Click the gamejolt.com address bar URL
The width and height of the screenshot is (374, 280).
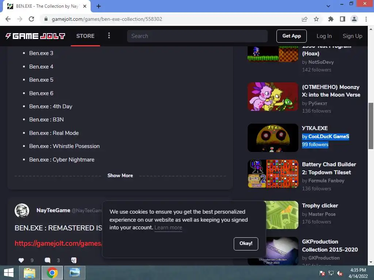(107, 19)
